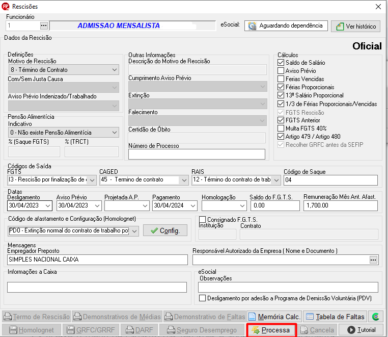Open Aviso Prévio date picker

97,205
